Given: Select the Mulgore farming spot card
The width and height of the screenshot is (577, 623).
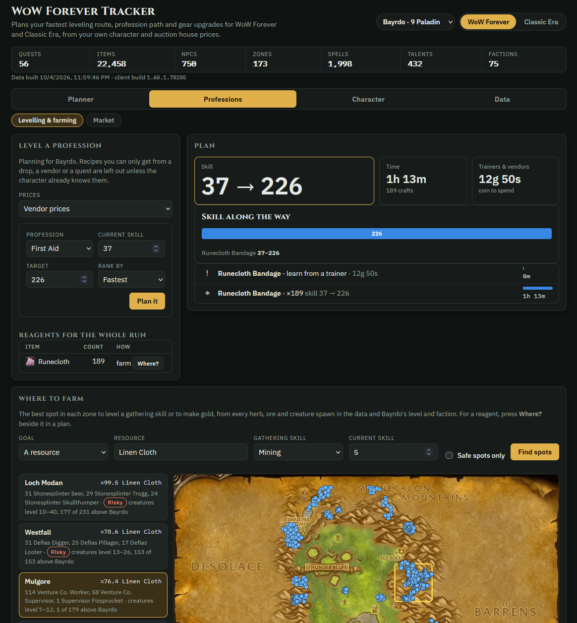Looking at the screenshot, I should (93, 595).
